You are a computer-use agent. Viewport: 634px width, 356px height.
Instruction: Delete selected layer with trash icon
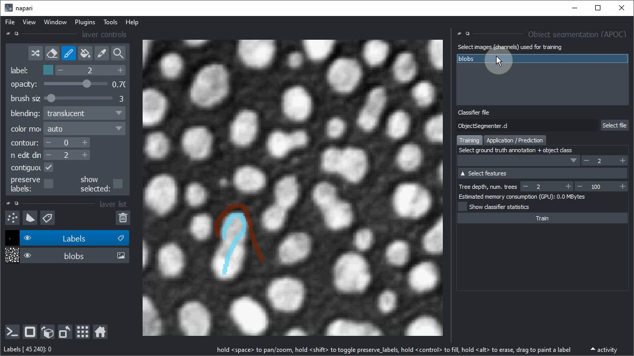pyautogui.click(x=123, y=218)
